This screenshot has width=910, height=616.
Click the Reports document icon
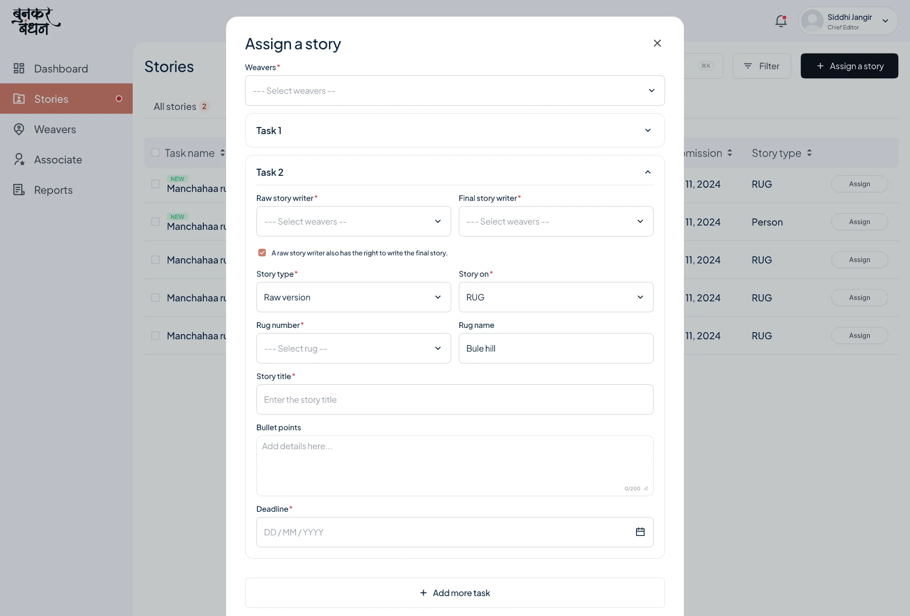tap(19, 190)
